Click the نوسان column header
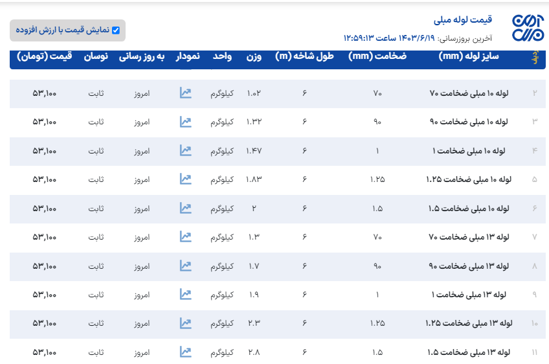The height and width of the screenshot is (364, 549). point(95,57)
